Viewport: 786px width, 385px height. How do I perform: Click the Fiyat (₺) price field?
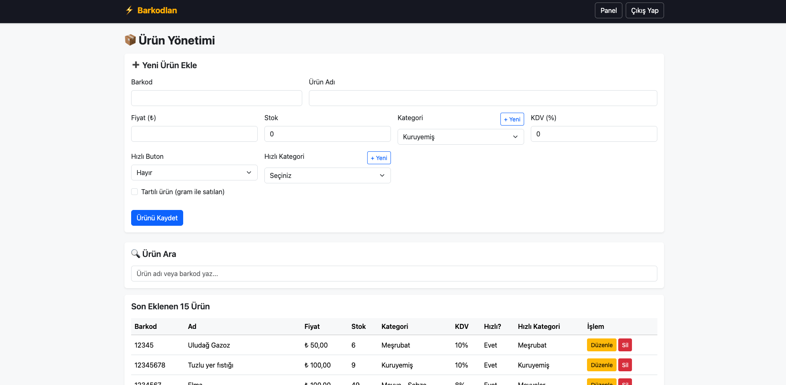point(194,134)
